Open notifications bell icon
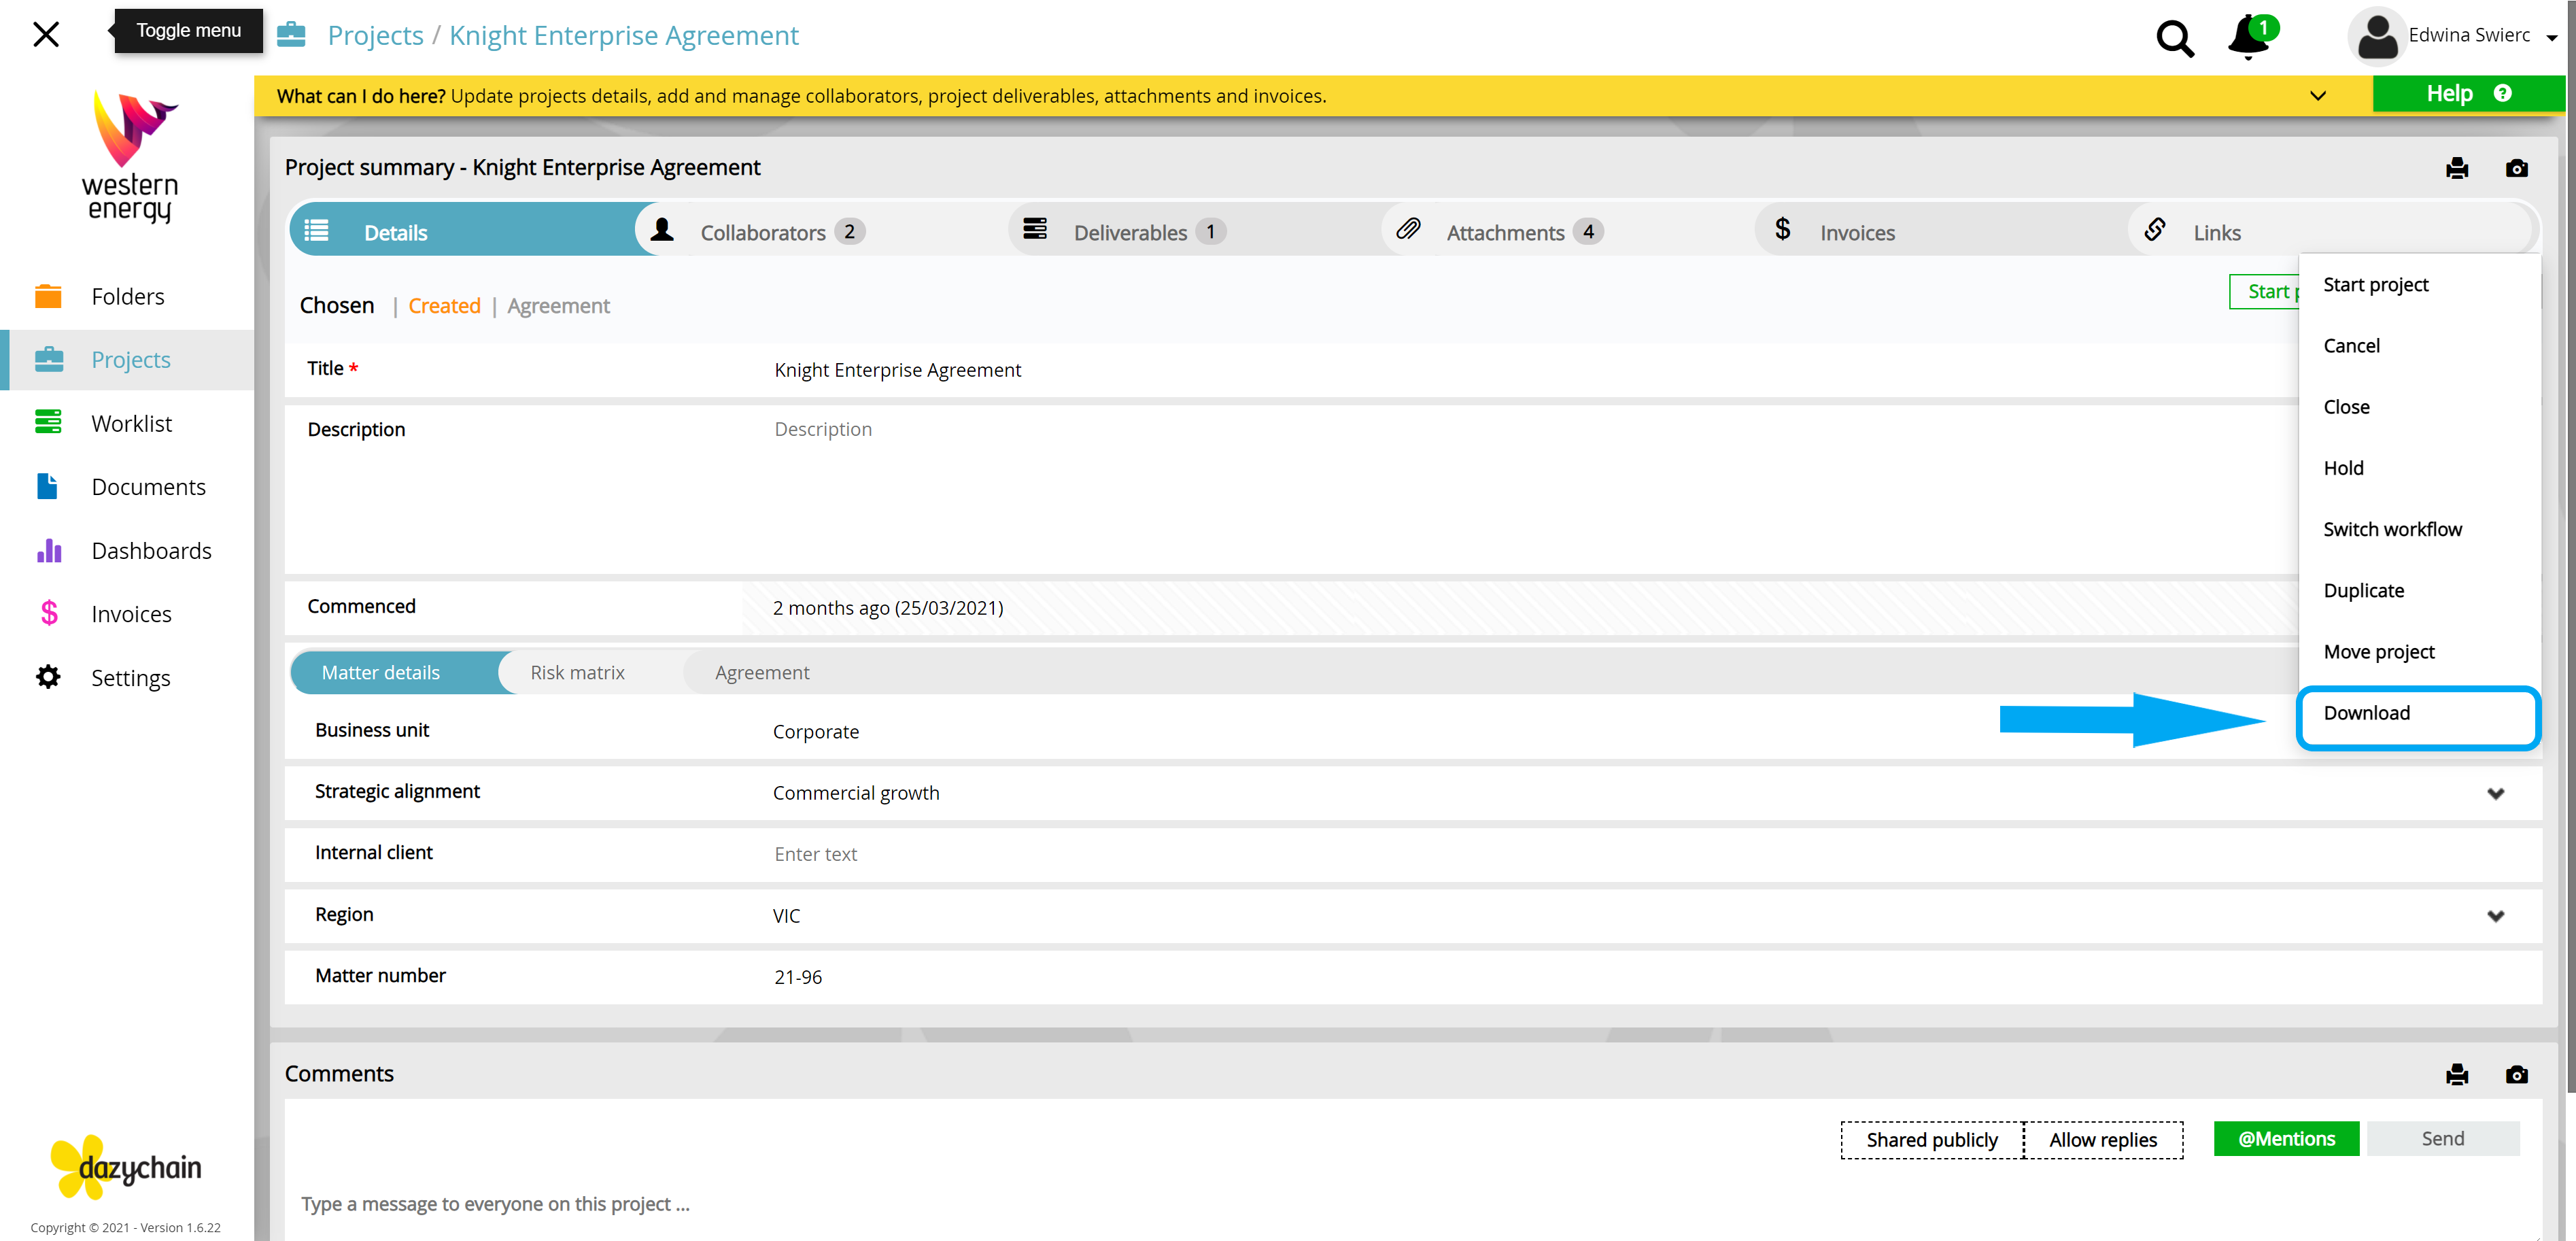Viewport: 2576px width, 1241px height. coord(2248,38)
